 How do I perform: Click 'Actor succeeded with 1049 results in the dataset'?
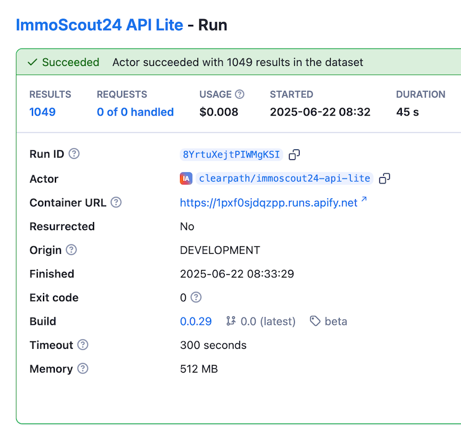point(237,62)
